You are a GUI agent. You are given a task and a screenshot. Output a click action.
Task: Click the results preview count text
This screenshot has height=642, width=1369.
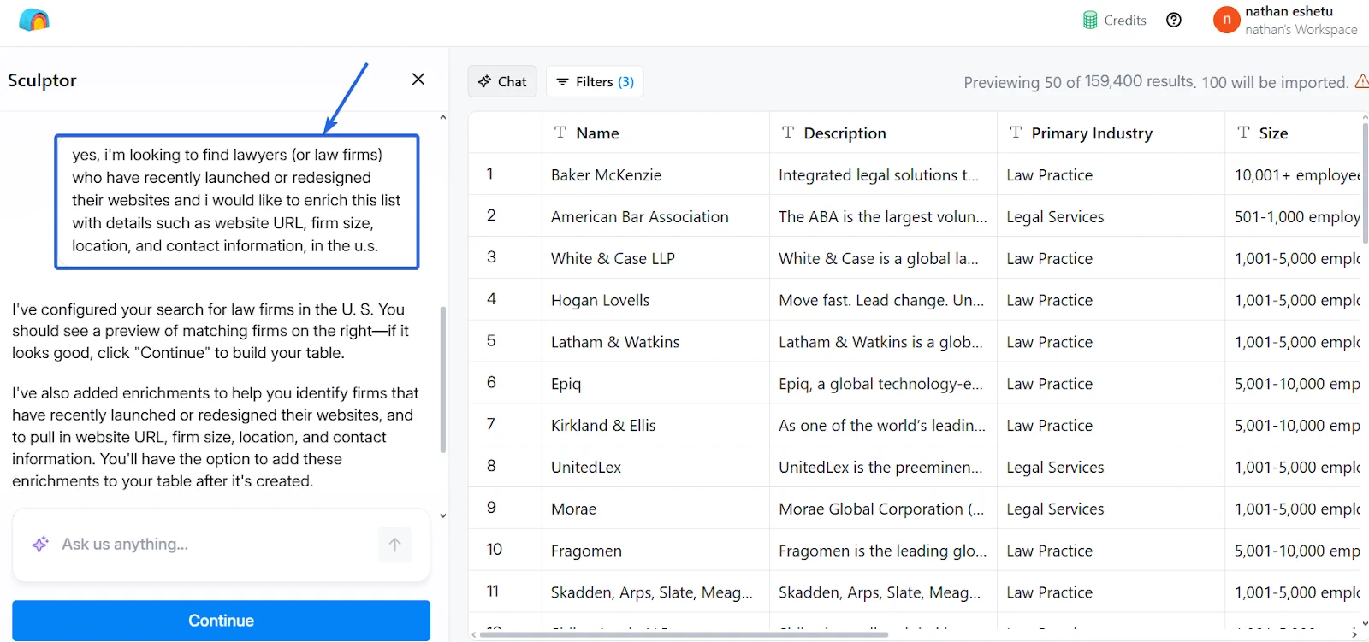(x=1156, y=82)
